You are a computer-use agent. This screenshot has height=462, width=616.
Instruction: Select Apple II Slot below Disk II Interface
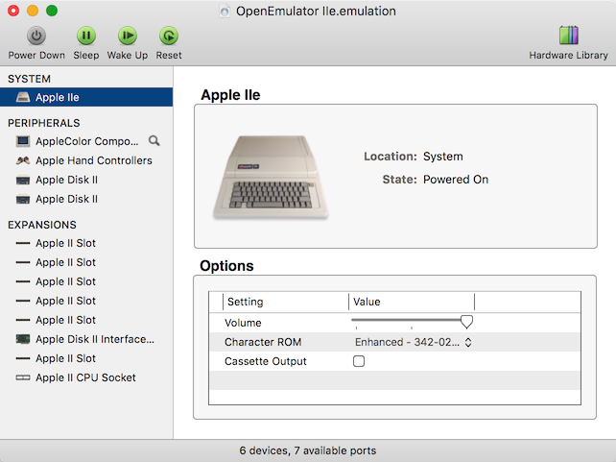click(86, 358)
